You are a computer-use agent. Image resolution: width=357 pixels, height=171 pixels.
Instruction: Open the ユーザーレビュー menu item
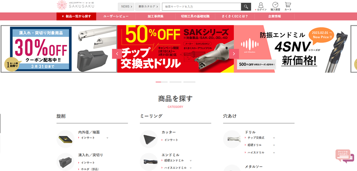coord(116,16)
